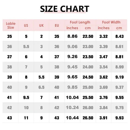Screen dimensions: 130x130
Task: Click the EU column header
Action: 57,25
